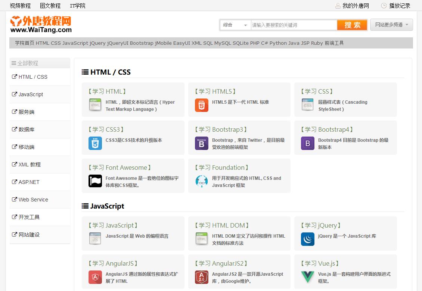This screenshot has height=291, width=422.
Task: Click the JavaScript JS icon
Action: coord(95,239)
